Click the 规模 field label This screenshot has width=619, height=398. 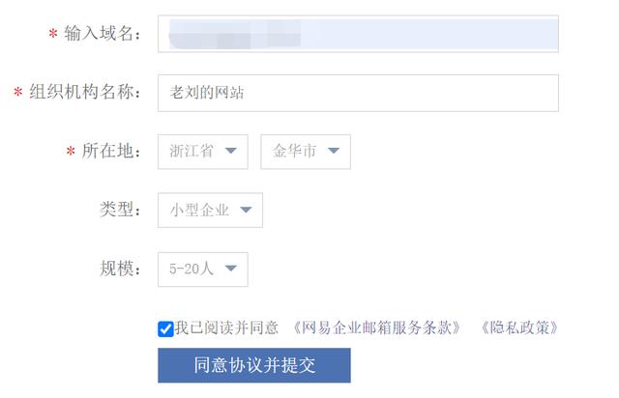pos(120,269)
